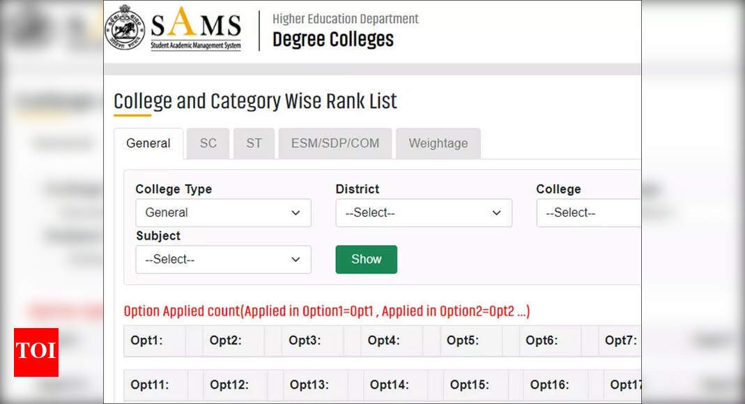The width and height of the screenshot is (745, 404).
Task: Click the College Type dropdown chevron
Action: point(295,212)
